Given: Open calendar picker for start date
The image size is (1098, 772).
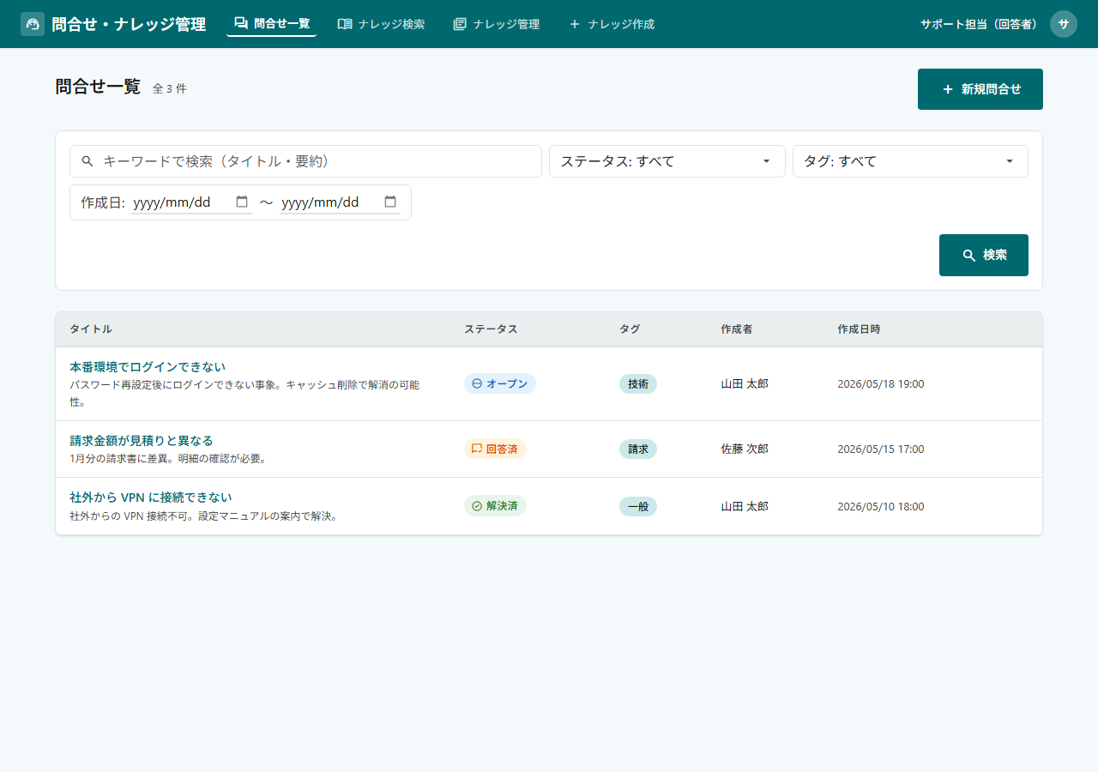Looking at the screenshot, I should click(242, 202).
